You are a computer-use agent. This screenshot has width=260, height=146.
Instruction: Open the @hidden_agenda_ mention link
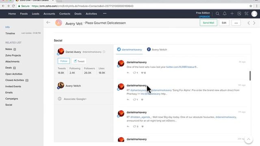pyautogui.click(x=141, y=117)
